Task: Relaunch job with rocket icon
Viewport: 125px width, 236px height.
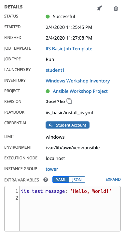Action: [x=99, y=8]
